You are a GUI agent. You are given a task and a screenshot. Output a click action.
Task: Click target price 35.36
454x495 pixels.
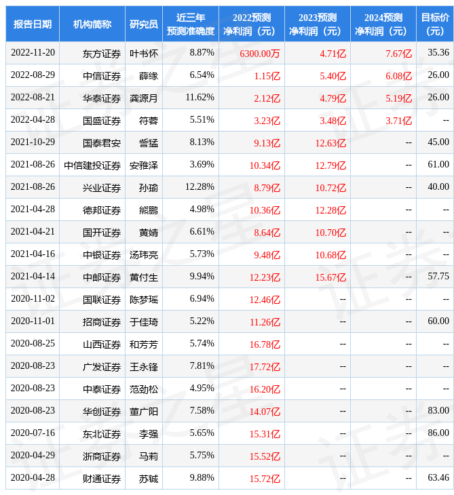(x=438, y=52)
